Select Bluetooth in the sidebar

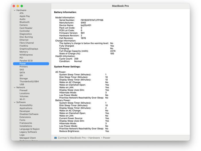coord(24,22)
